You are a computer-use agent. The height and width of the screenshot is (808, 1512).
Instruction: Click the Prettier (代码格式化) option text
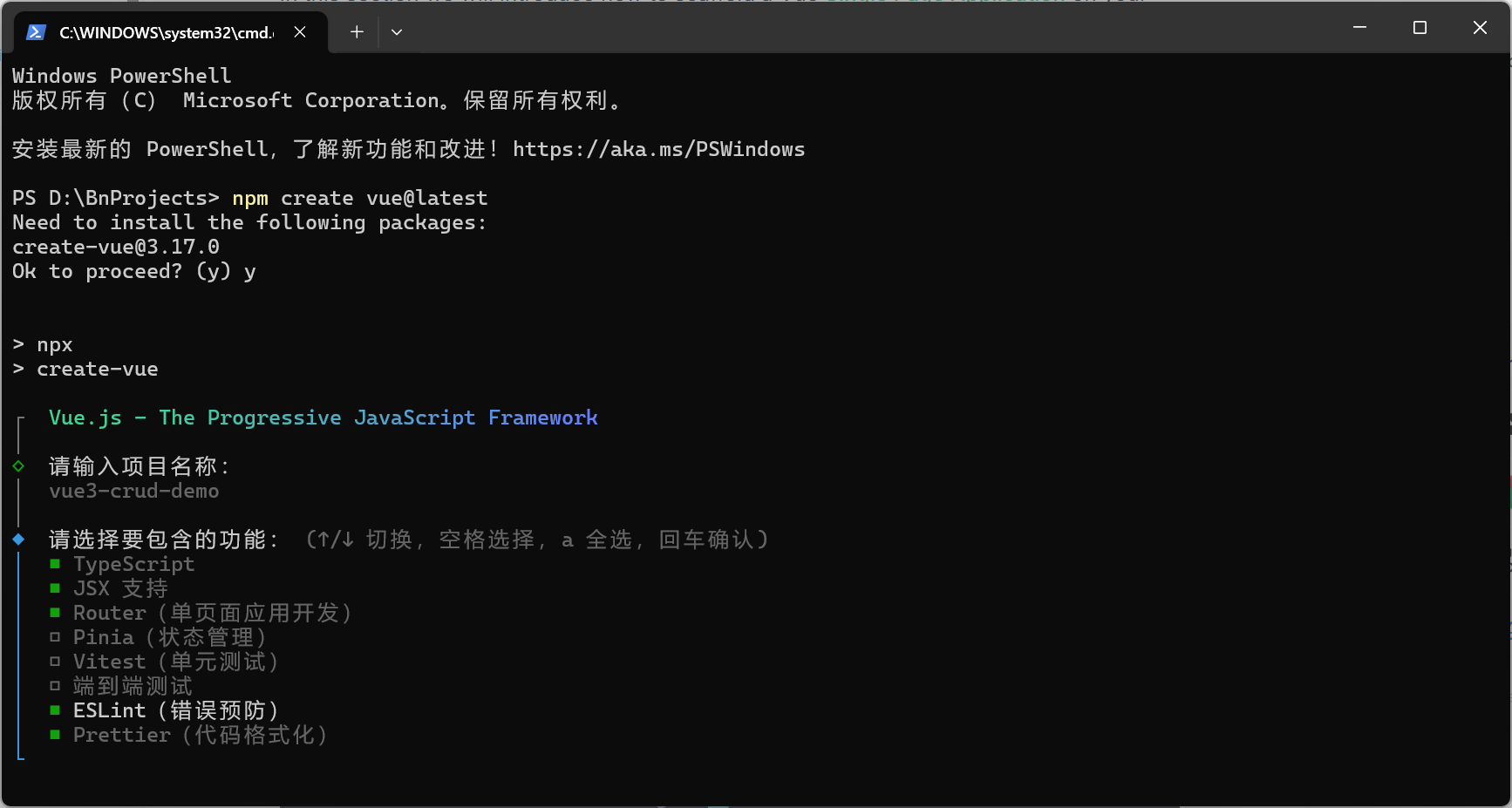coord(201,735)
